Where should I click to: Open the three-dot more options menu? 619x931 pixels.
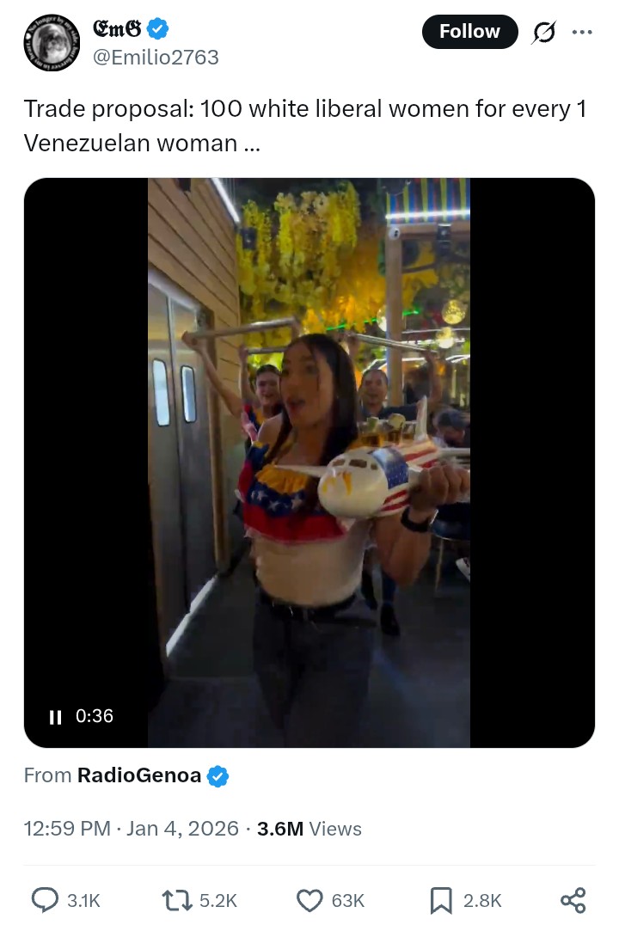point(581,32)
